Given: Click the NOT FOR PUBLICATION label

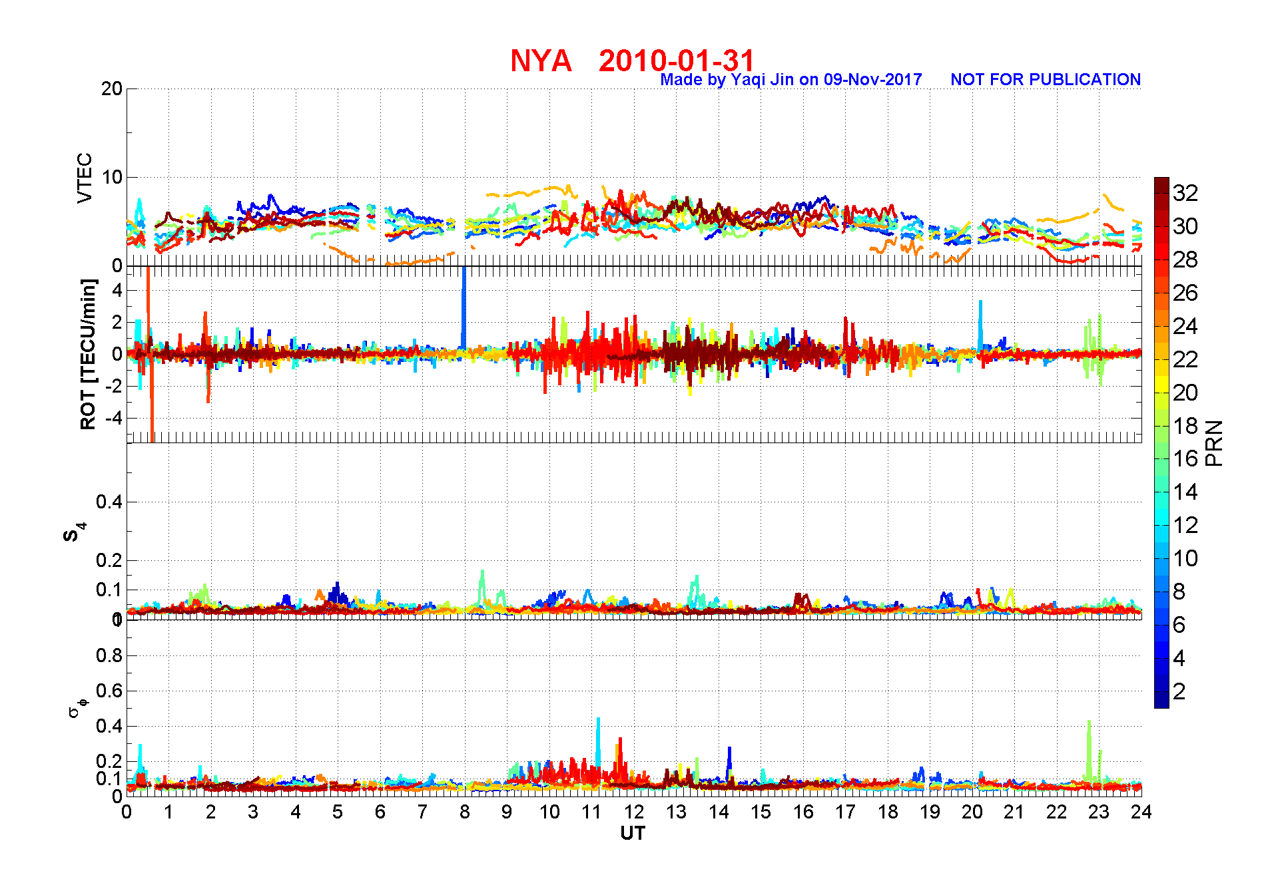Looking at the screenshot, I should (1046, 80).
